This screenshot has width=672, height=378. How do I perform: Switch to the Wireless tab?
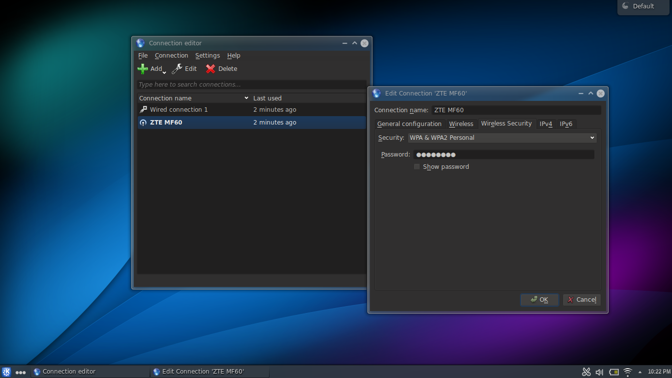pyautogui.click(x=461, y=124)
